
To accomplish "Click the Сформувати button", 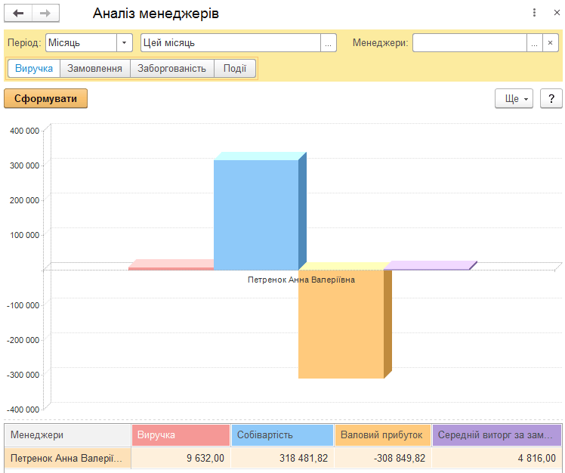I will pyautogui.click(x=46, y=98).
